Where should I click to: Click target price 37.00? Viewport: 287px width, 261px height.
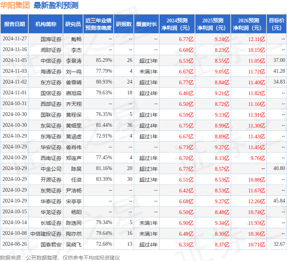(x=279, y=60)
